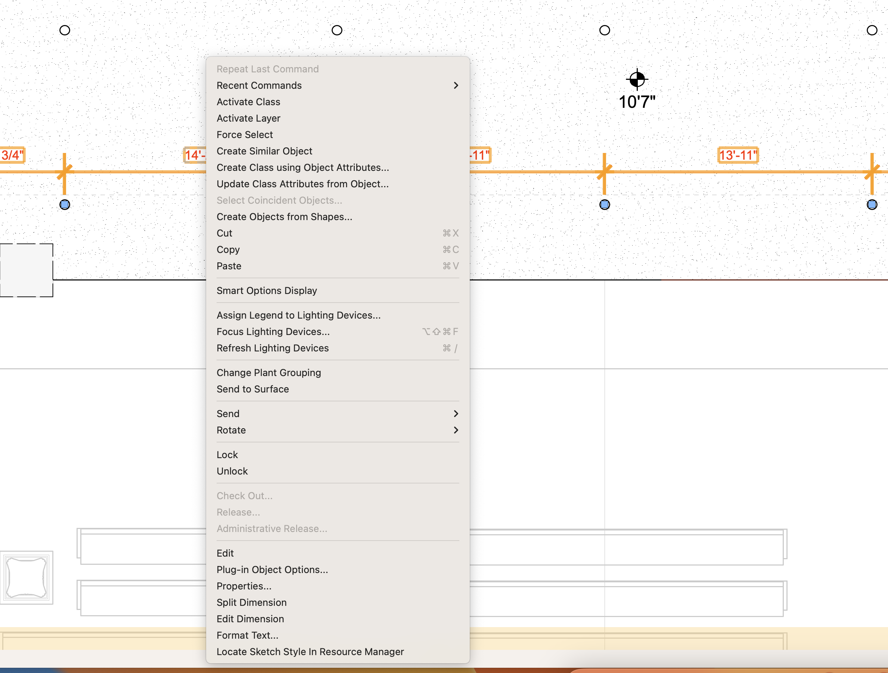This screenshot has height=673, width=888.
Task: Click the top center circular grid marker
Action: coord(337,30)
